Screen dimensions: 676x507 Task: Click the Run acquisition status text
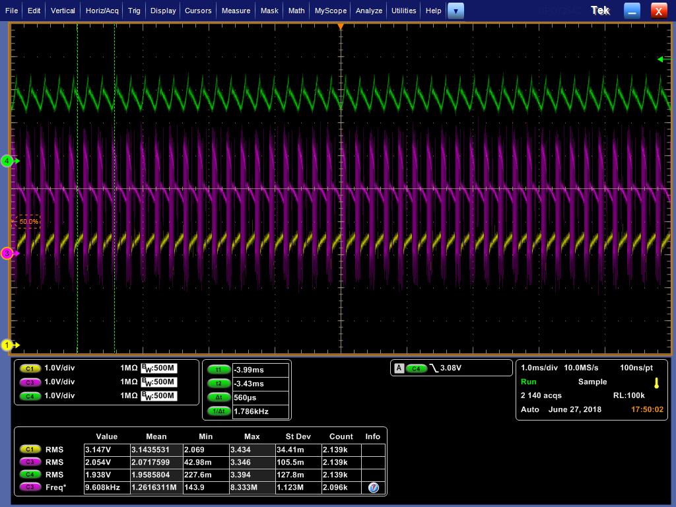(x=529, y=382)
